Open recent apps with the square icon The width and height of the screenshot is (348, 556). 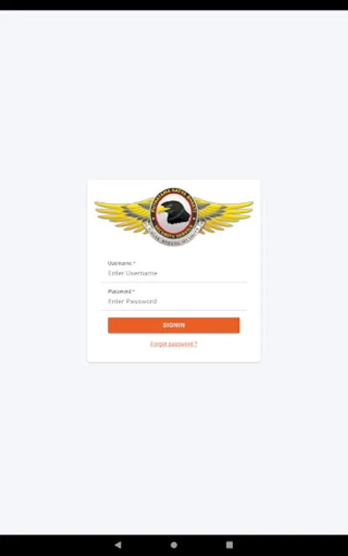coord(229,545)
